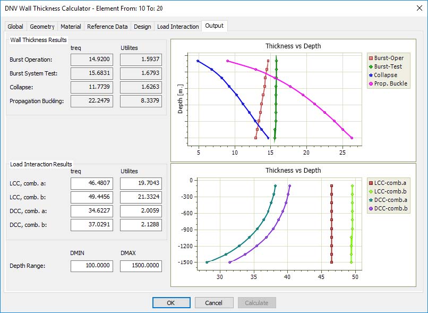Click the lower Thickness vs Depth chart title
This screenshot has width=428, height=313.
(x=293, y=171)
